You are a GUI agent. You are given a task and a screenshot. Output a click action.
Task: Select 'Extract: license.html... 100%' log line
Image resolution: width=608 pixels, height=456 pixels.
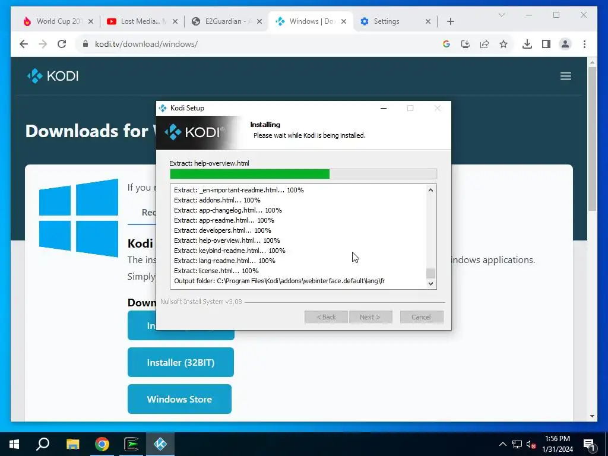216,271
